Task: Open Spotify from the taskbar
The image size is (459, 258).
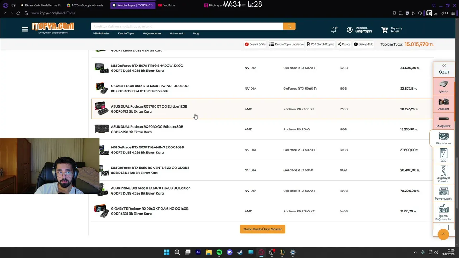Action: pos(219,252)
